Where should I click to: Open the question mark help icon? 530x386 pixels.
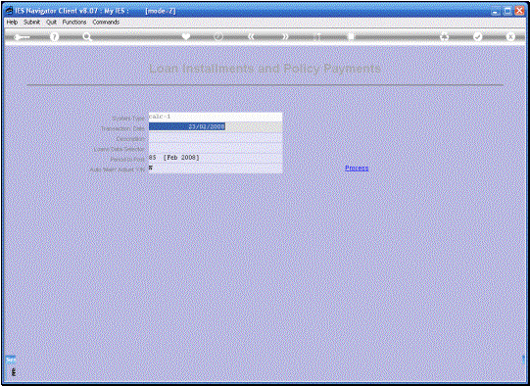tap(54, 36)
